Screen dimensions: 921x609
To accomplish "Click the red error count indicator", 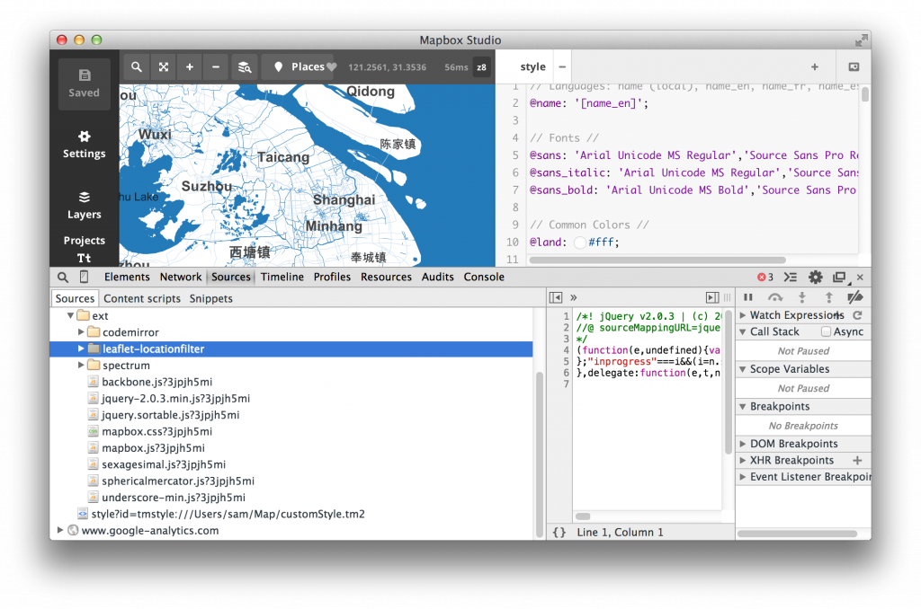I will coord(765,277).
